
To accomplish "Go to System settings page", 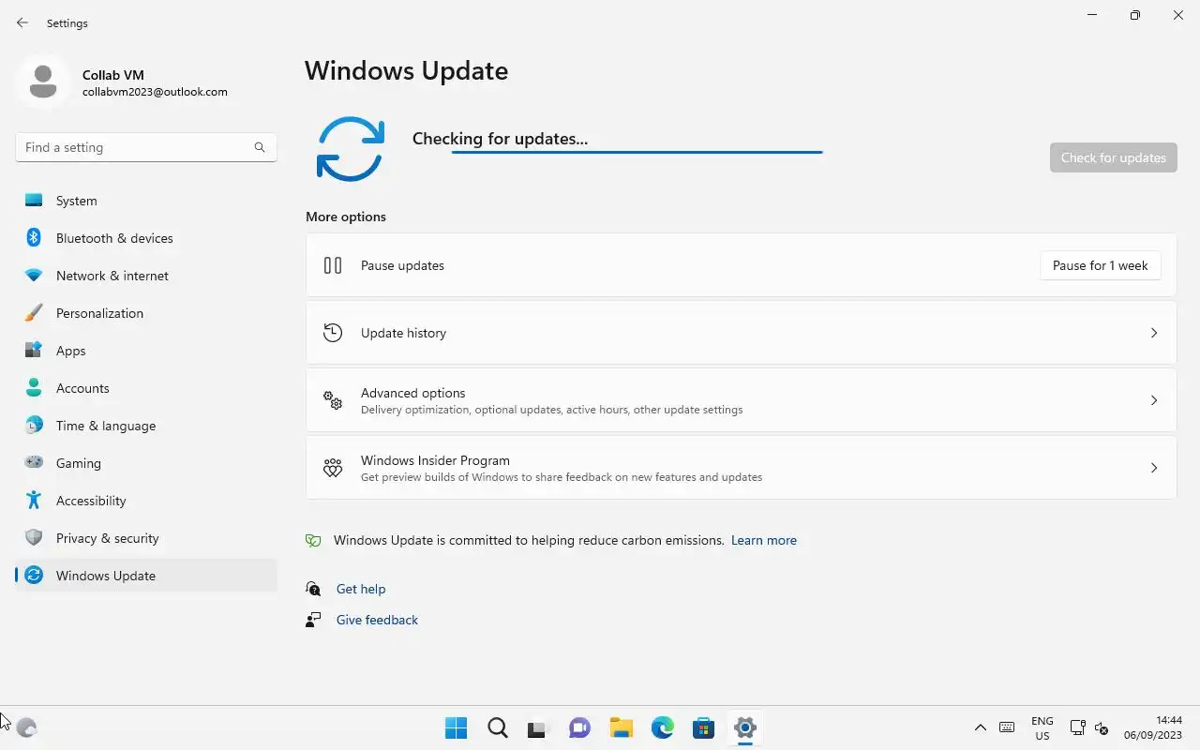I will pos(146,201).
